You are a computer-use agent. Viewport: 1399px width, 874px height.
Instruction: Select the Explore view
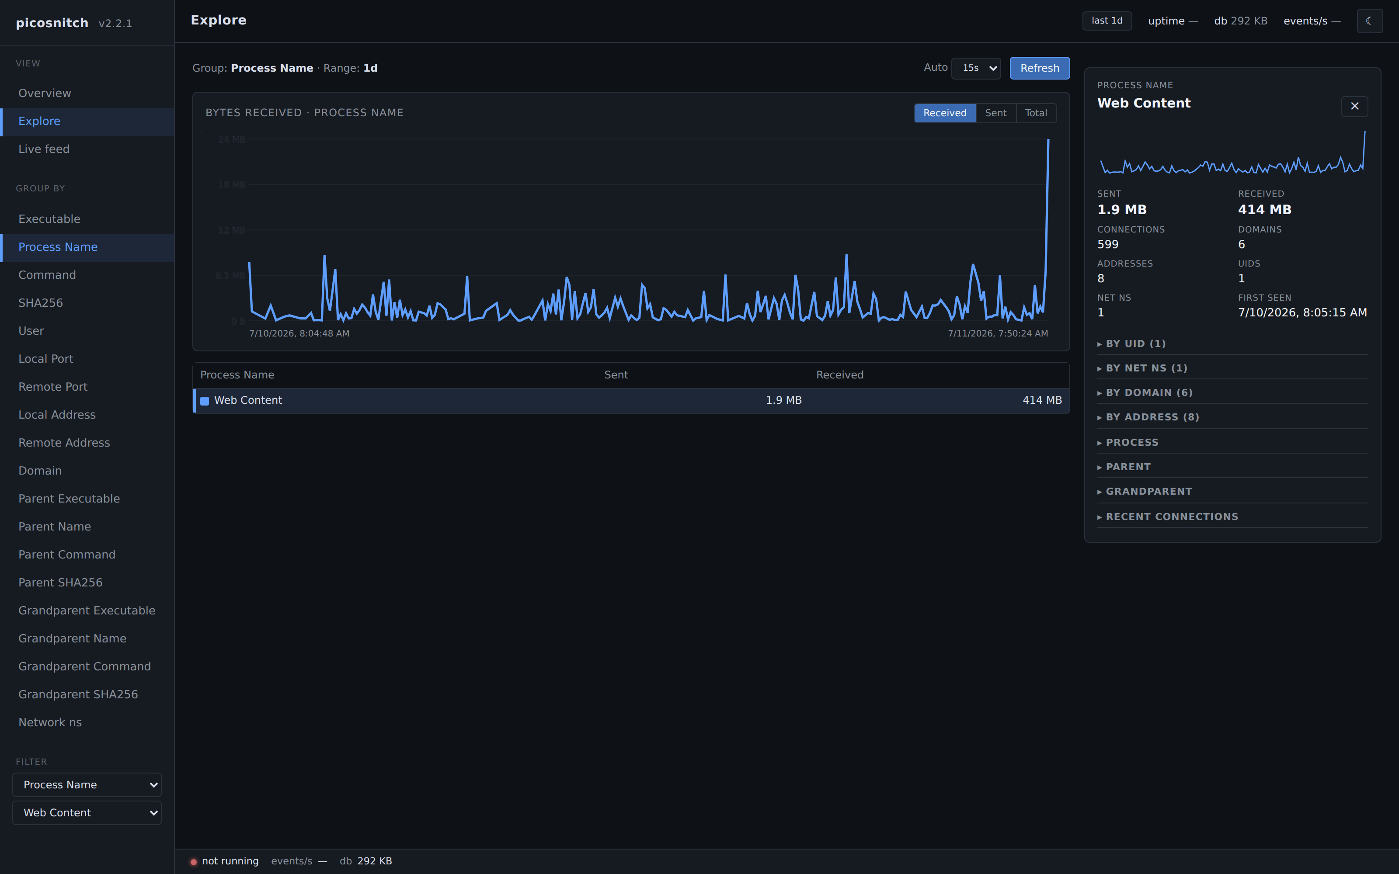click(87, 121)
